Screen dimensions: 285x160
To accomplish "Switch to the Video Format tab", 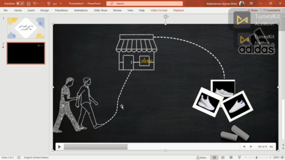I will pyautogui.click(x=159, y=10).
